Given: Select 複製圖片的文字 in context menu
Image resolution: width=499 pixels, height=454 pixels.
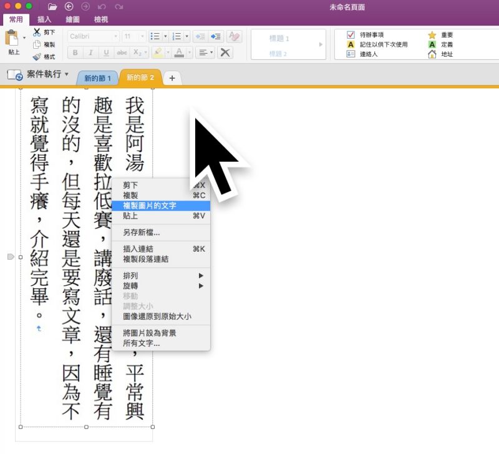Looking at the screenshot, I should point(161,206).
